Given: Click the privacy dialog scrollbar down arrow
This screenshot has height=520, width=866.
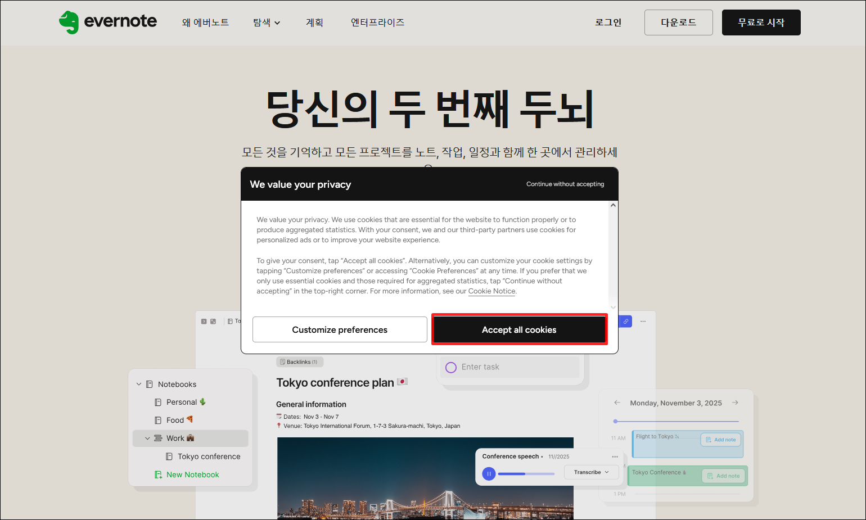Looking at the screenshot, I should [613, 308].
